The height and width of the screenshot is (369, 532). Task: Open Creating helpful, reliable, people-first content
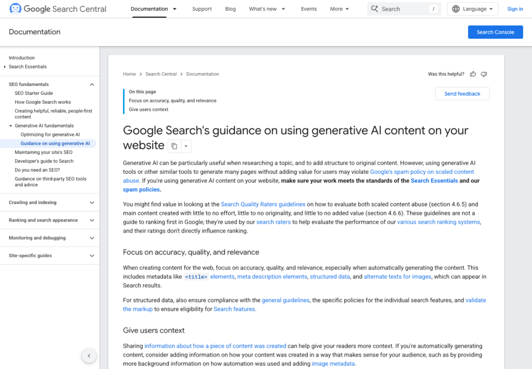54,114
